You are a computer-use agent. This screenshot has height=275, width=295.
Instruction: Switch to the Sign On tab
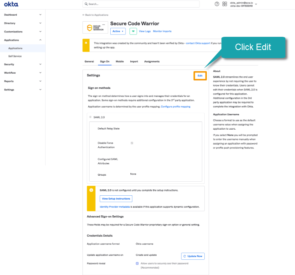coord(105,61)
